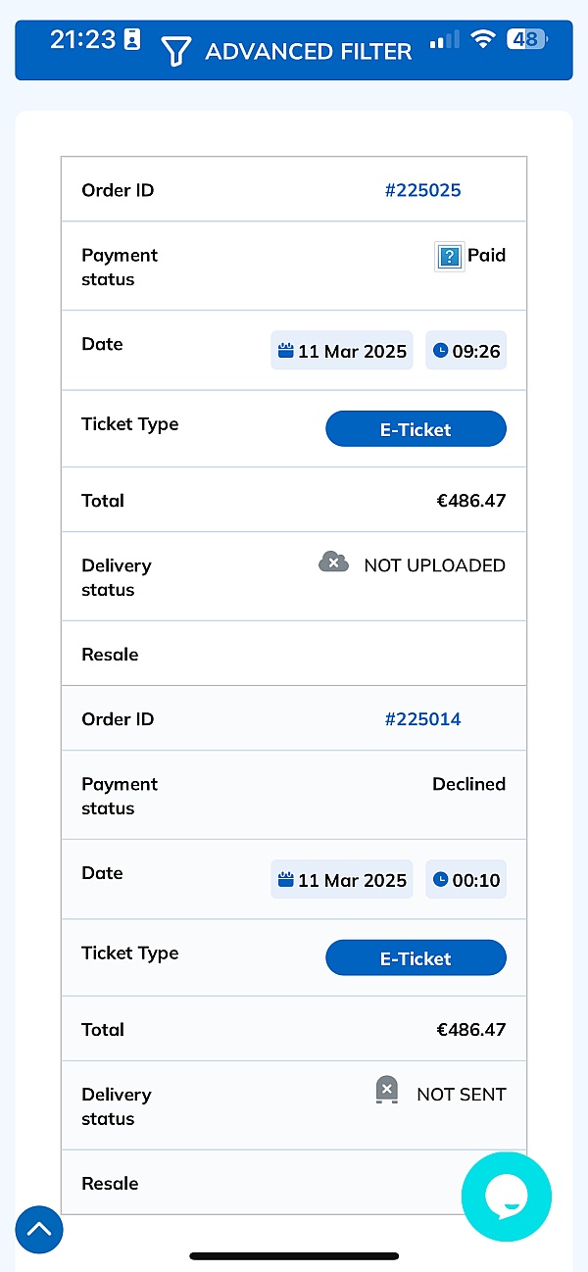
Task: Select the Declined payment status text
Action: [468, 784]
